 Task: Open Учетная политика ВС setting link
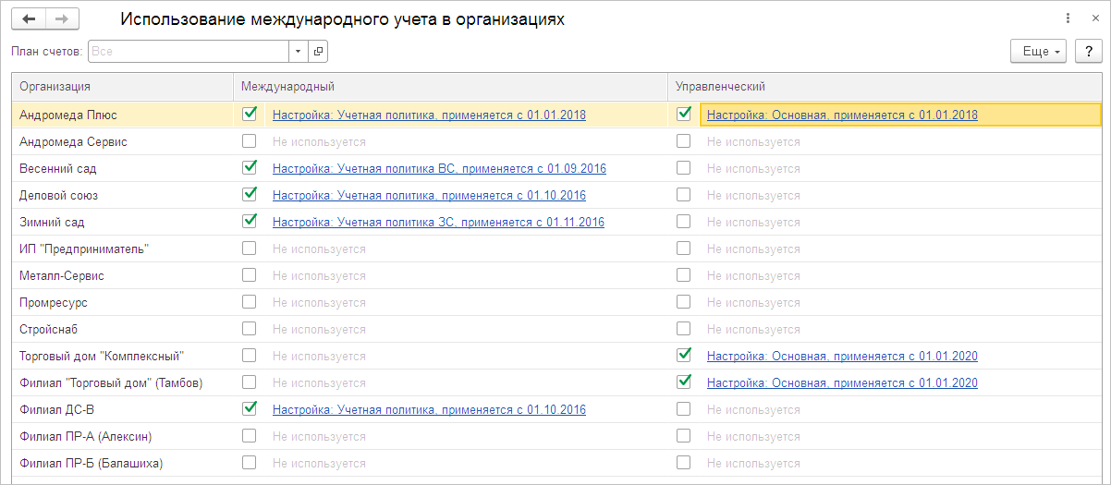[x=439, y=169]
